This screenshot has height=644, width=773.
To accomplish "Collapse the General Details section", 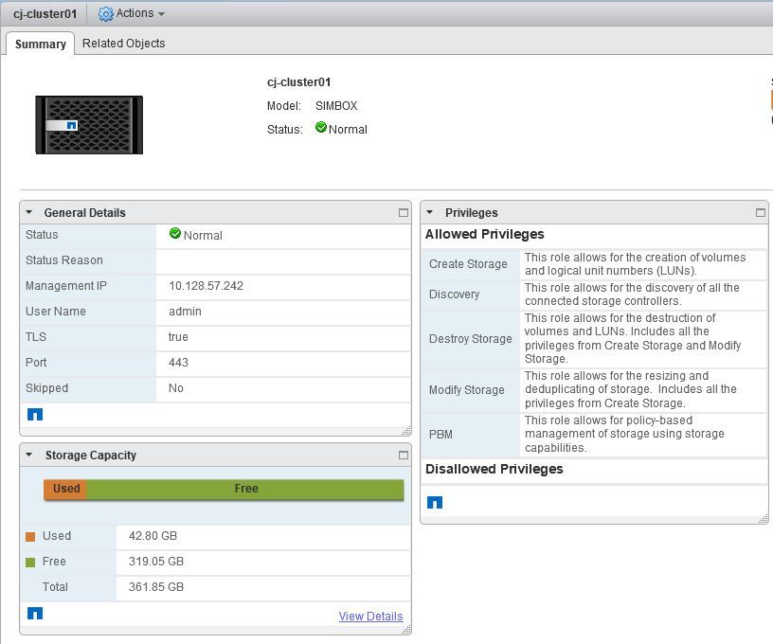I will (29, 213).
